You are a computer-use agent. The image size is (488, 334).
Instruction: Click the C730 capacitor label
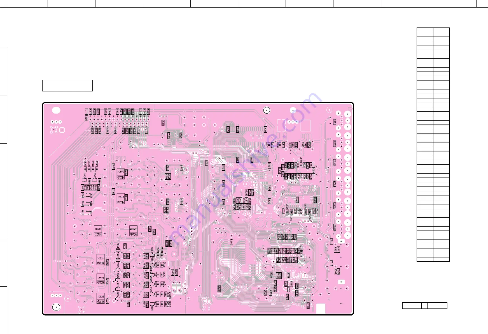[x=113, y=191]
